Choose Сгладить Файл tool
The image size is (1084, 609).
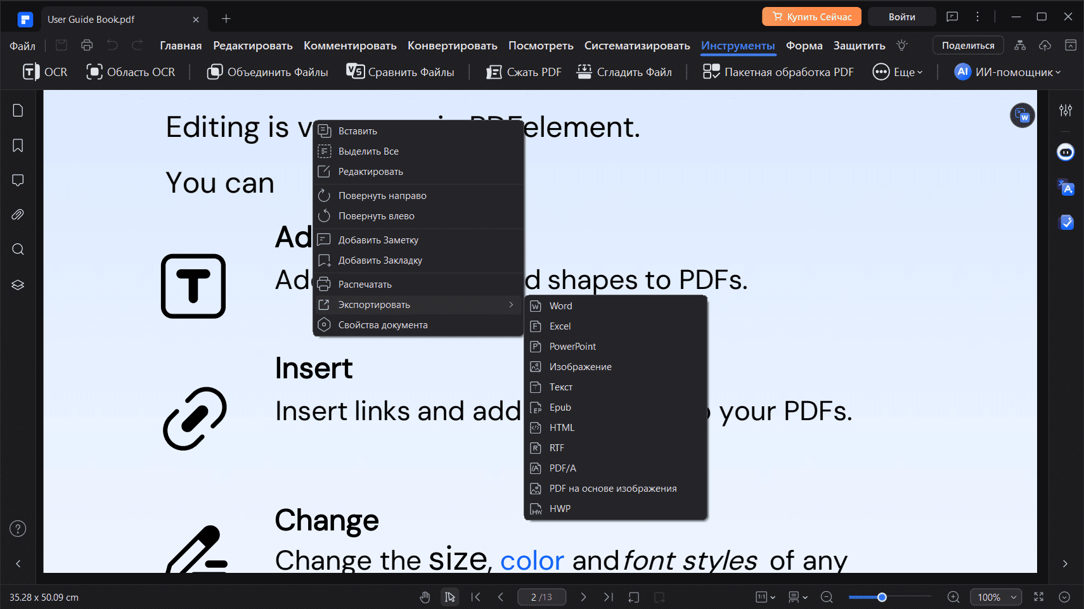(x=624, y=72)
